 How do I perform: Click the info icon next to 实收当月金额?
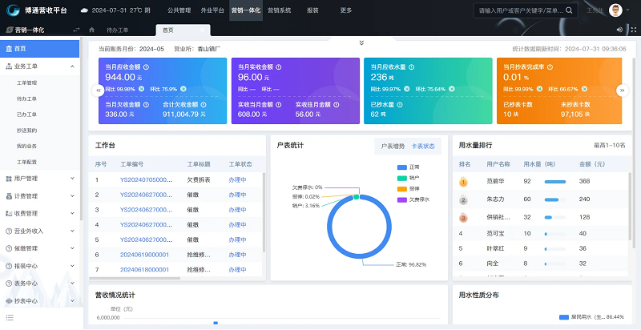(x=278, y=105)
